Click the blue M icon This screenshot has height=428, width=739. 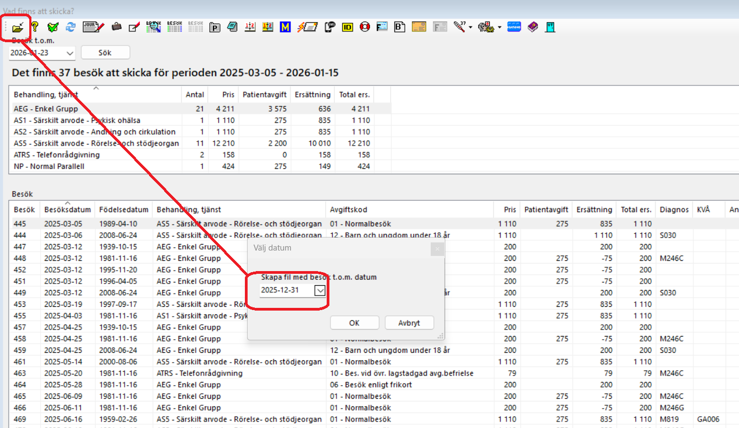[285, 27]
